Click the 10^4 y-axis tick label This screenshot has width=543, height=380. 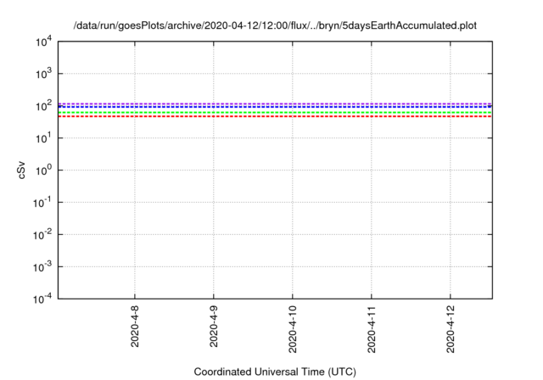pos(43,42)
